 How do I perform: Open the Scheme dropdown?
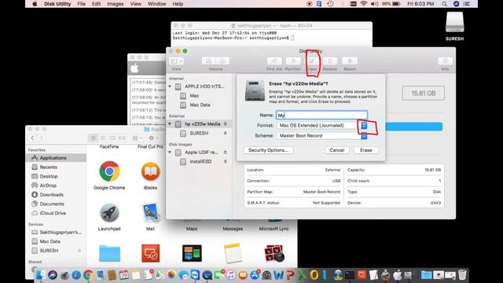322,136
